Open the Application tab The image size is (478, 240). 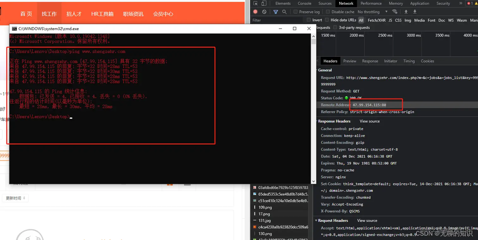coord(420,3)
